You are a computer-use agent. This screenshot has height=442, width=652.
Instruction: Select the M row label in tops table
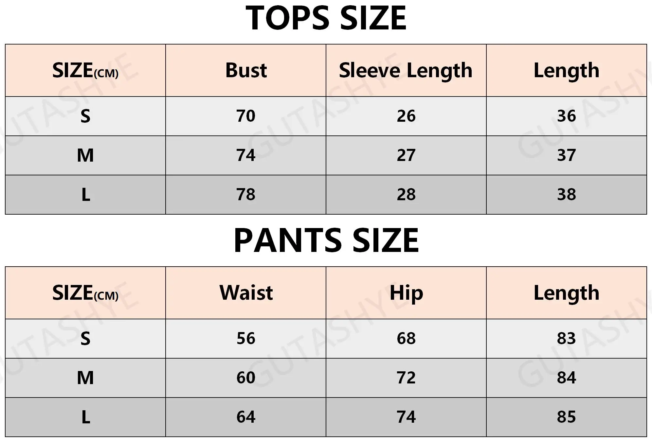click(x=85, y=155)
